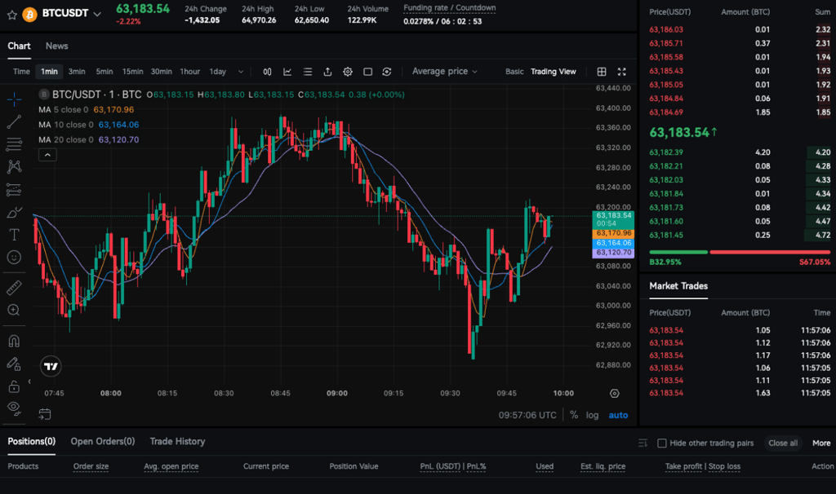Click the More button in positions
Image resolution: width=836 pixels, height=494 pixels.
click(x=821, y=443)
